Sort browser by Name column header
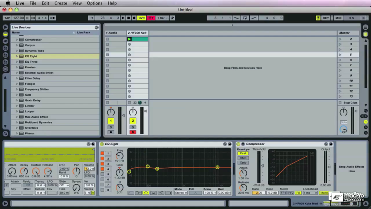This screenshot has width=371, height=209. (43, 32)
